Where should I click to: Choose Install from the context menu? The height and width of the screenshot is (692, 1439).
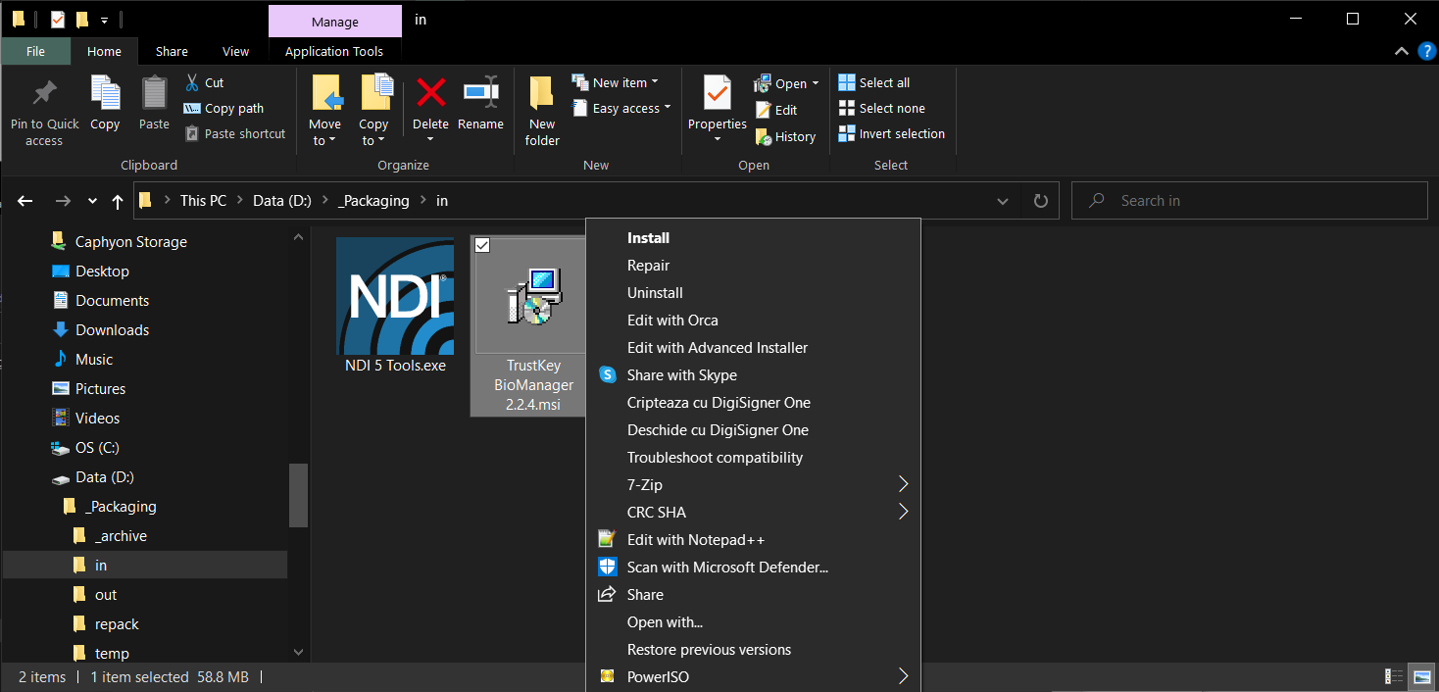[x=648, y=237]
